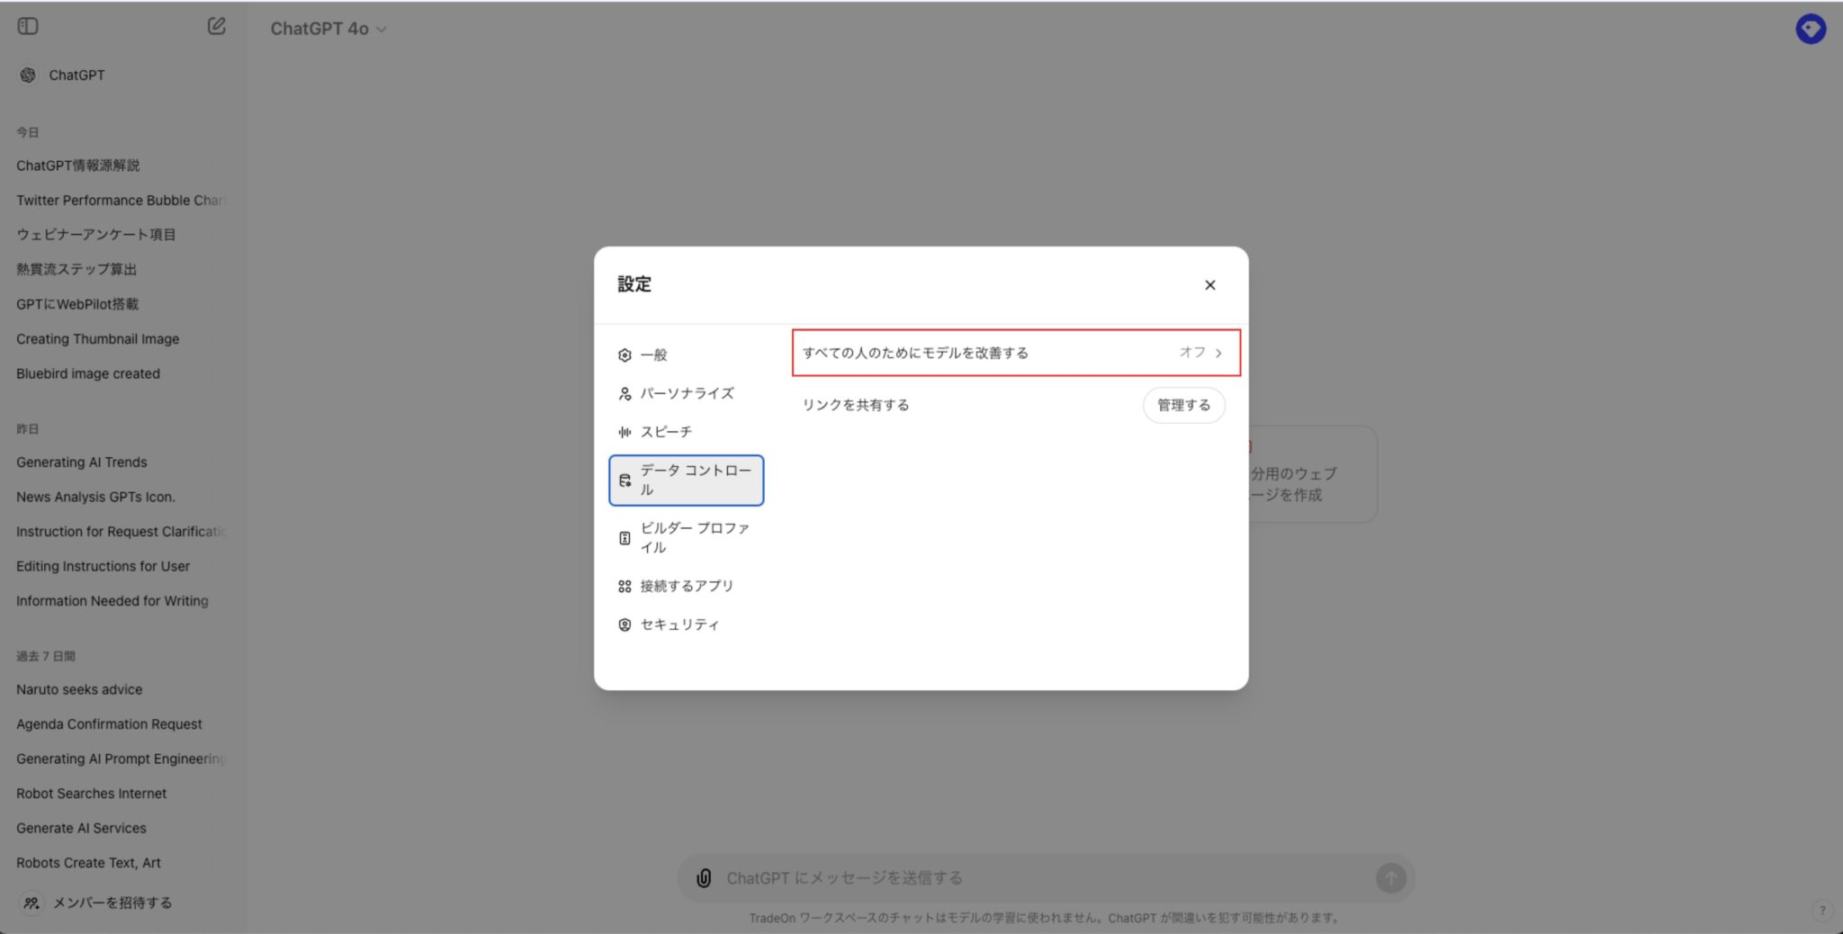Open a new chat with the compose icon
Viewport: 1843px width, 934px height.
coord(216,26)
